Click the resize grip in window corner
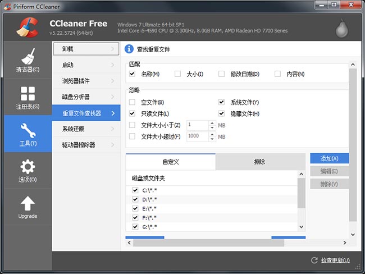 (x=358, y=267)
